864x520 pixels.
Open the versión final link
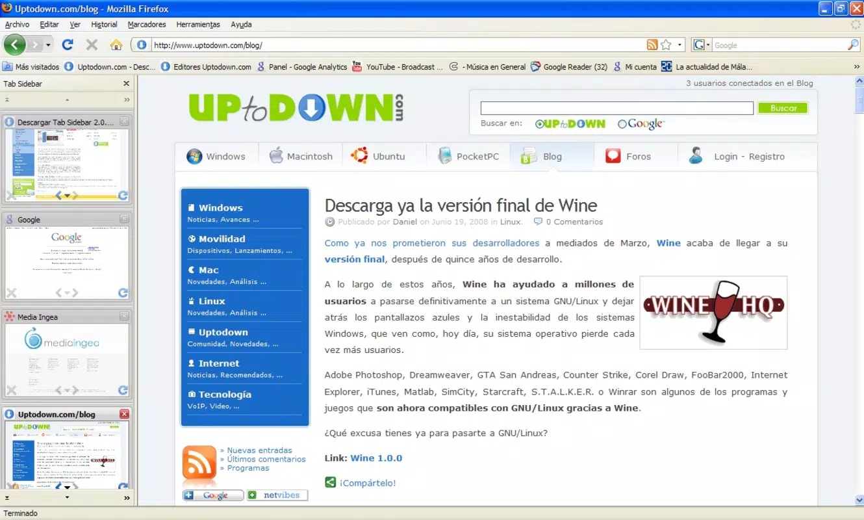355,259
